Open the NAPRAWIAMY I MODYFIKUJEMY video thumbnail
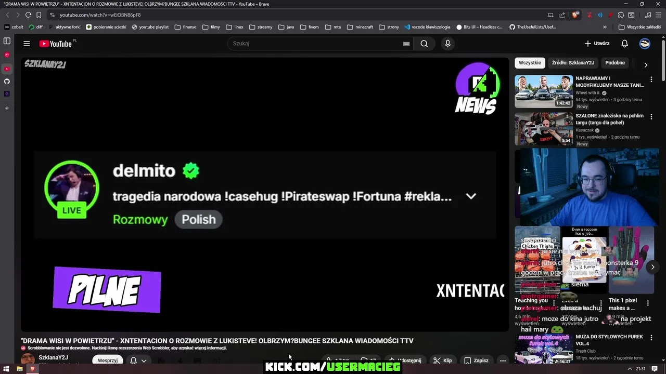The height and width of the screenshot is (374, 666). pyautogui.click(x=544, y=91)
